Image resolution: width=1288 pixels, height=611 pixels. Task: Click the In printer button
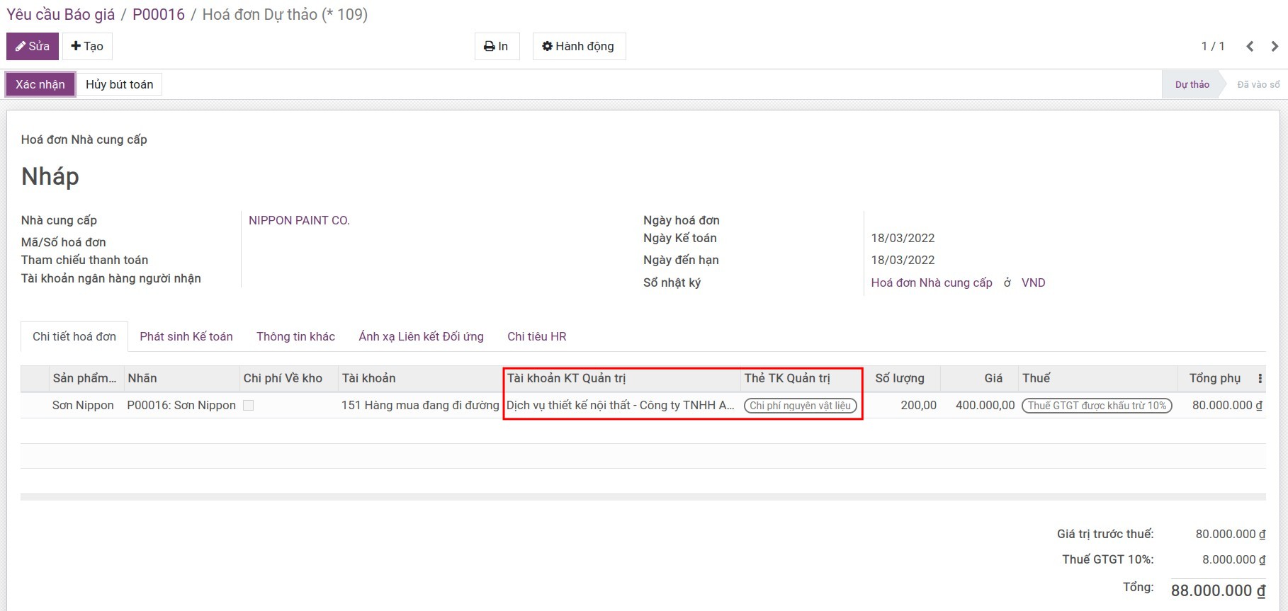click(x=497, y=47)
